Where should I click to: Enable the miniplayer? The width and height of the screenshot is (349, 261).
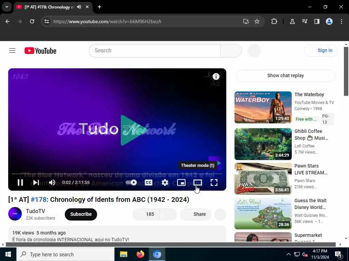click(181, 182)
